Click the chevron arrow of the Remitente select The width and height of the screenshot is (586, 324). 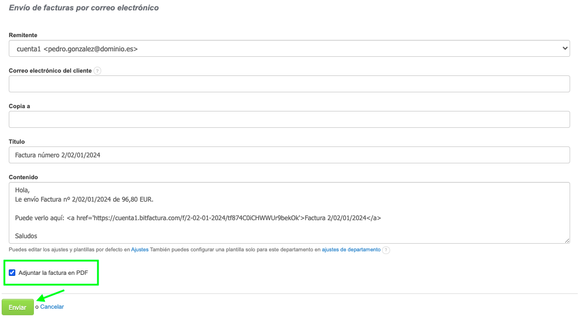point(565,49)
